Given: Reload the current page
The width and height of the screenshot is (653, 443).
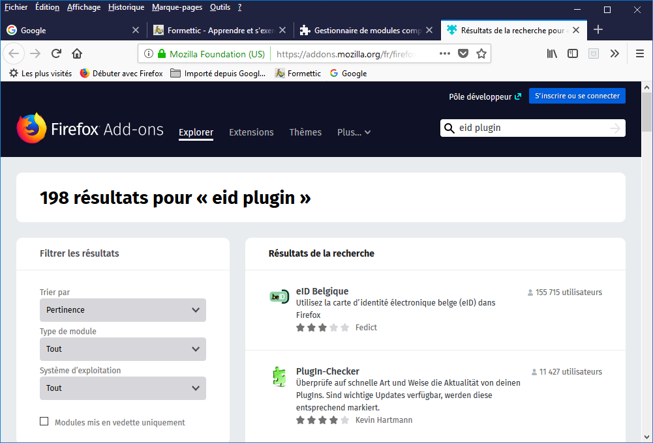Looking at the screenshot, I should (56, 53).
